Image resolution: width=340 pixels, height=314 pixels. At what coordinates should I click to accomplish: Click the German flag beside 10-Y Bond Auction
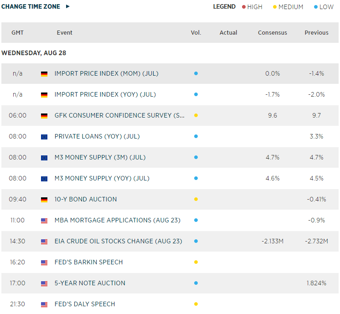pyautogui.click(x=44, y=200)
